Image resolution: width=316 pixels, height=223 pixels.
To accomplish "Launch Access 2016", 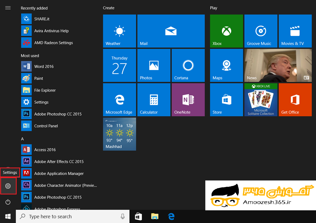I will click(x=38, y=150).
